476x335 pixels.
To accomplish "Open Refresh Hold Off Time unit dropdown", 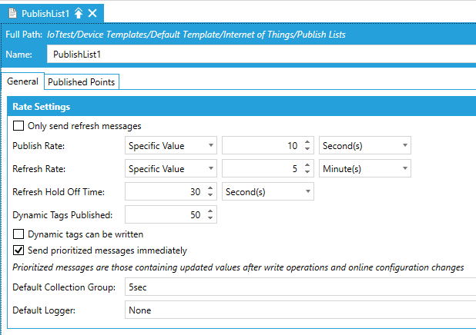I will (267, 191).
